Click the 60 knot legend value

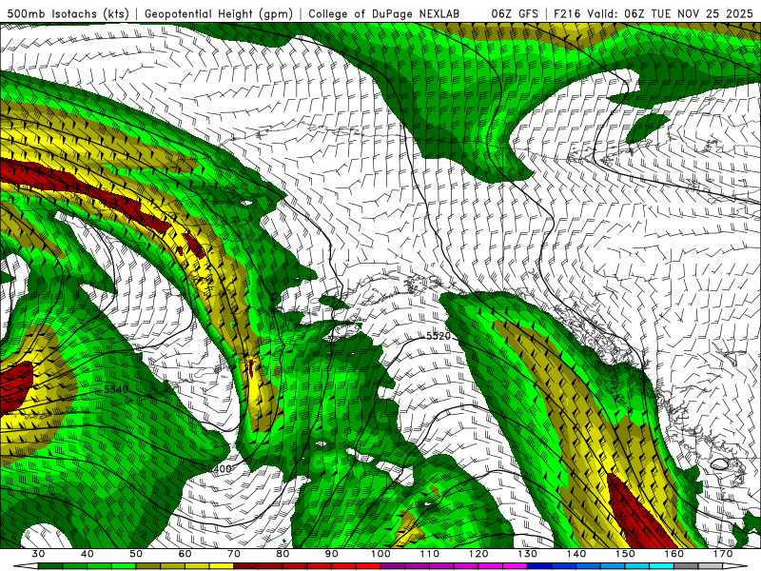click(x=185, y=554)
